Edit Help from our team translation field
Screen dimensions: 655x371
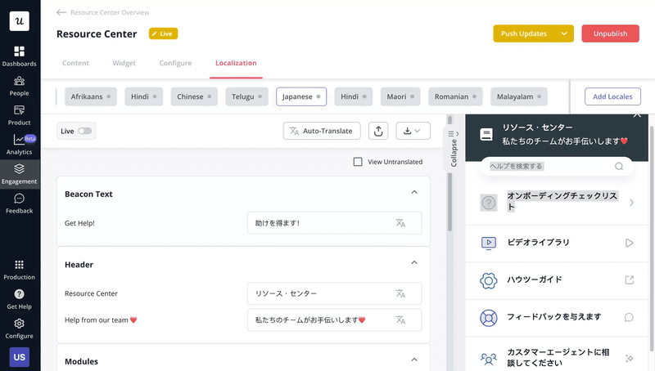335,320
